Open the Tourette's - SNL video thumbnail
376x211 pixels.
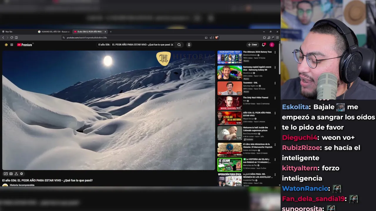230,88
